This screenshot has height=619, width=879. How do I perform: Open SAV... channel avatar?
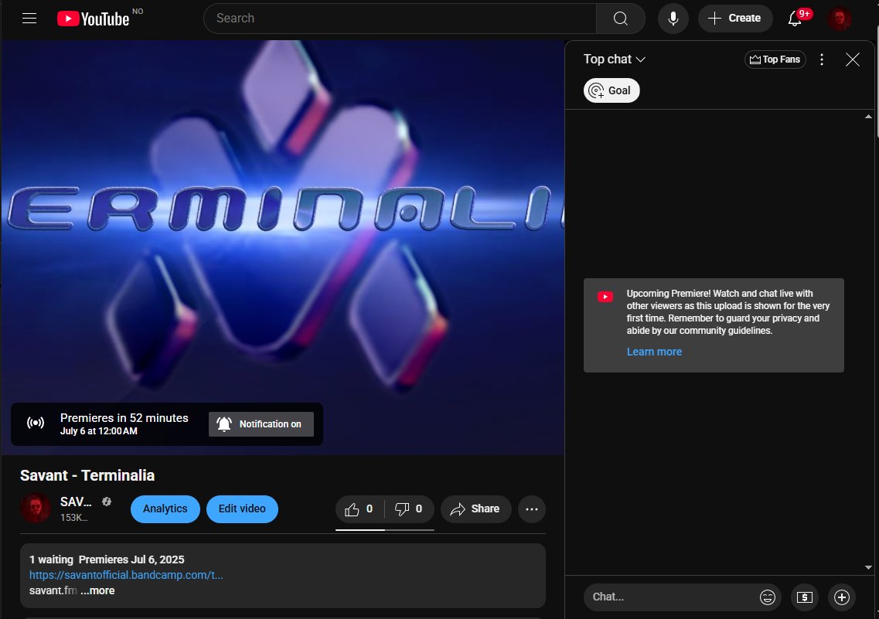pyautogui.click(x=36, y=508)
